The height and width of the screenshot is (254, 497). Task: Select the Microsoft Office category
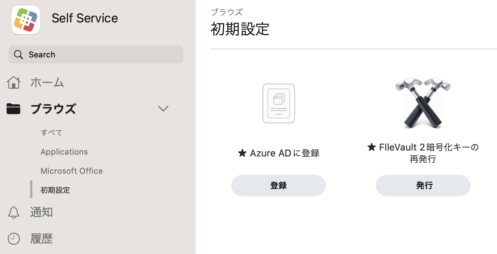point(72,171)
